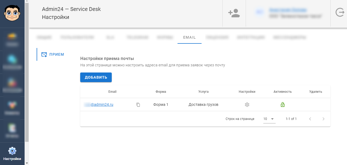Screen dimensions: 347x165
Task: Click the Форма 1 cell
Action: pyautogui.click(x=161, y=104)
